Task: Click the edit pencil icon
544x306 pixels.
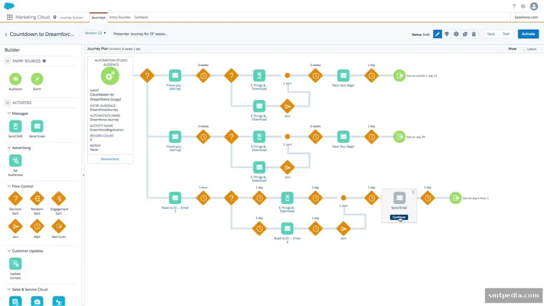Action: 438,34
